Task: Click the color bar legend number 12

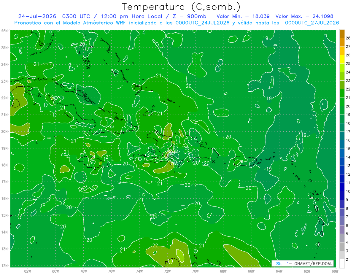Action: [x=348, y=174]
